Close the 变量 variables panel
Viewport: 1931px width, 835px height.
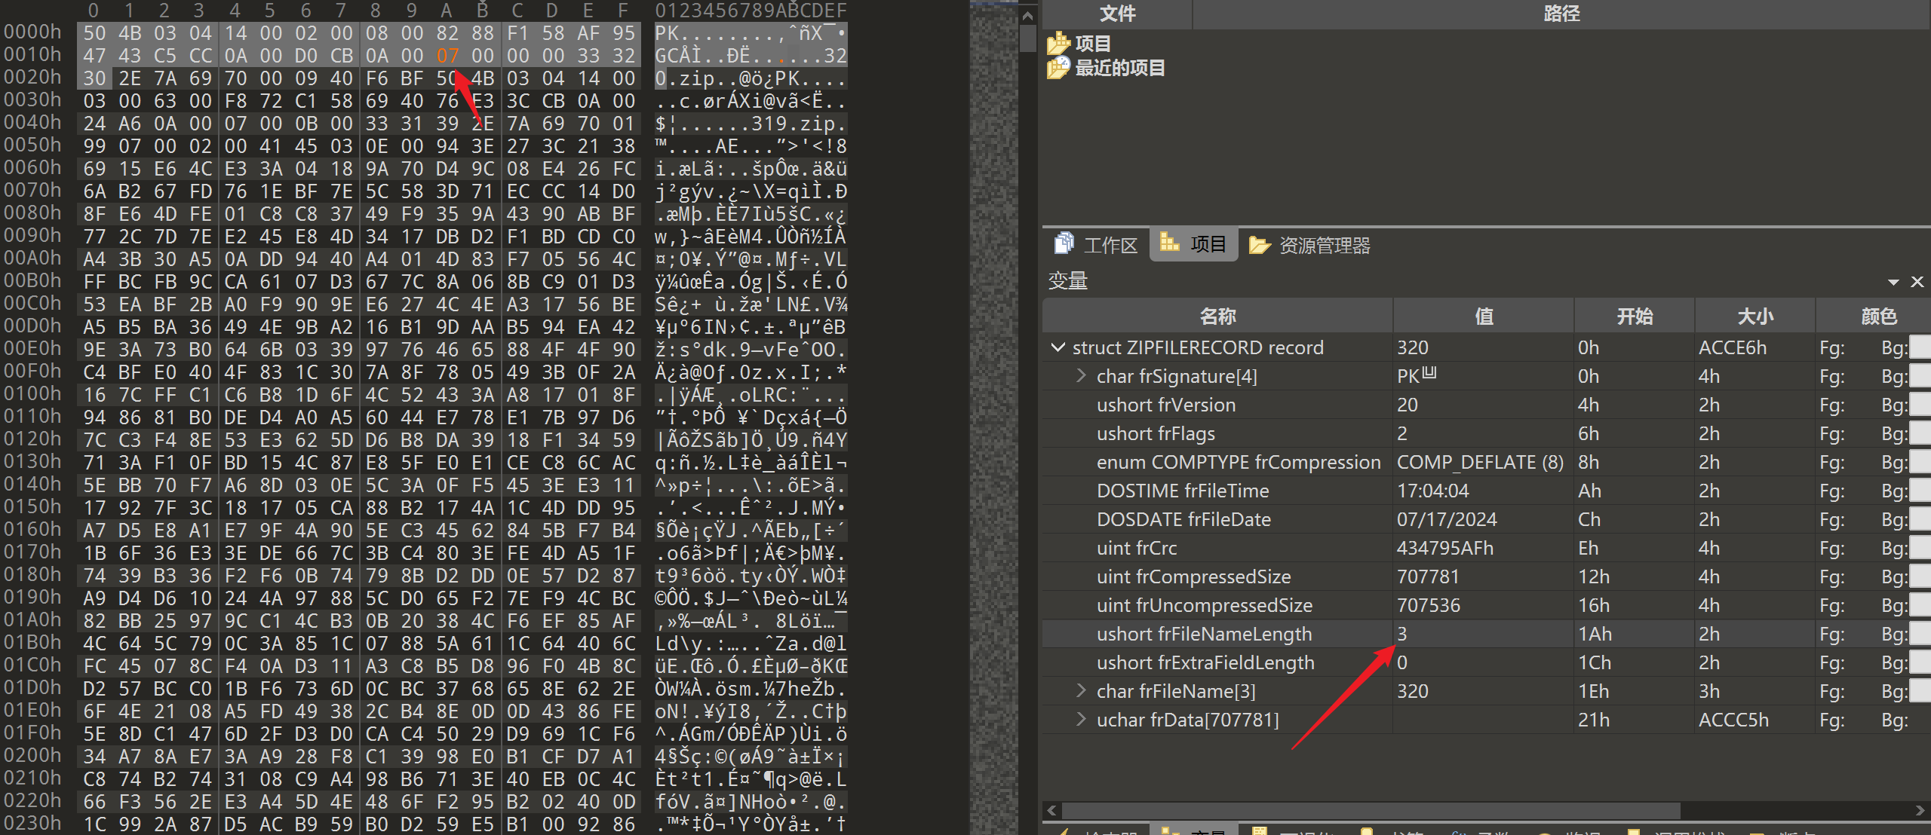(1917, 282)
